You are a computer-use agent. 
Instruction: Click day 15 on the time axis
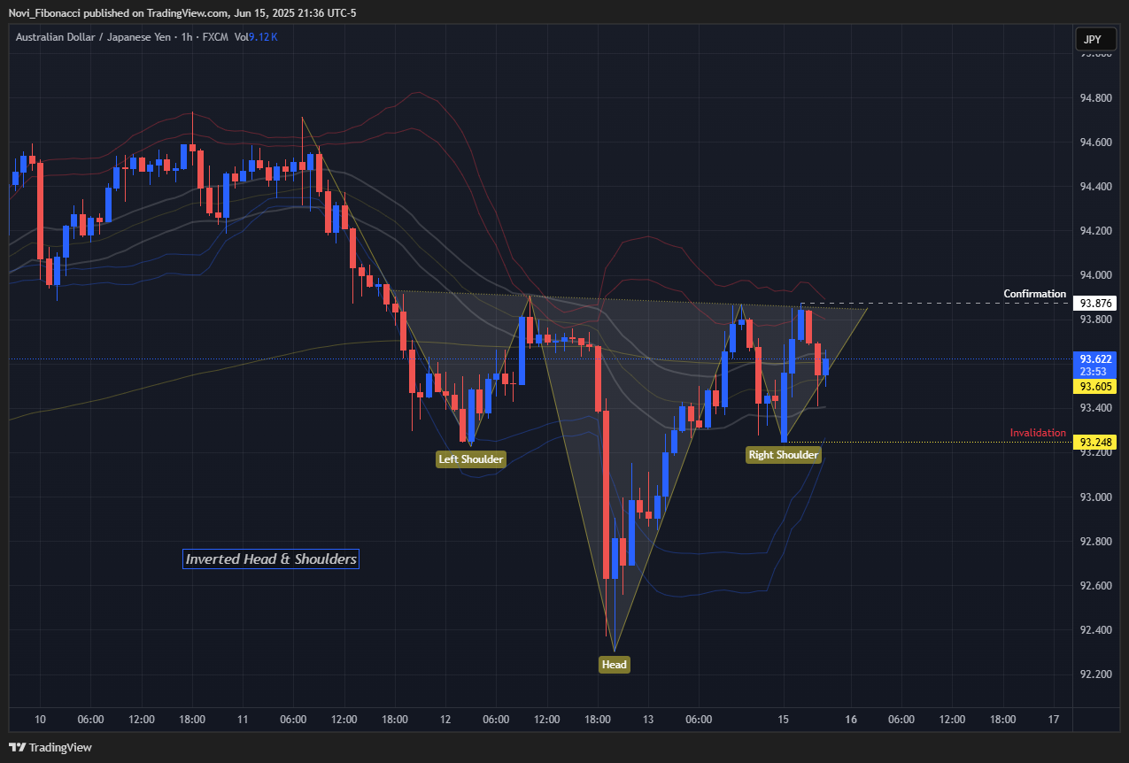point(783,720)
